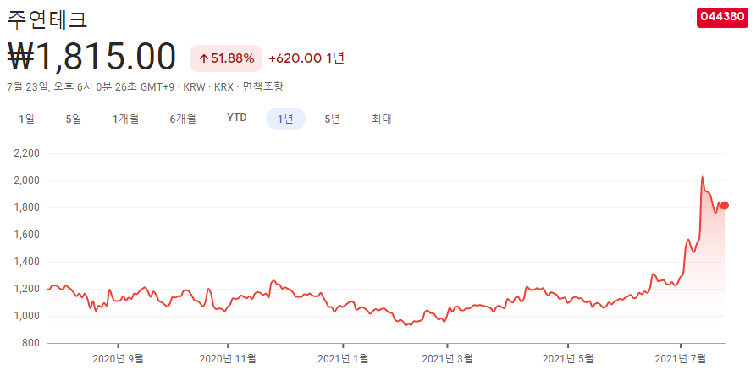
Task: Select the highlighted 1년 range tab
Action: pos(285,119)
